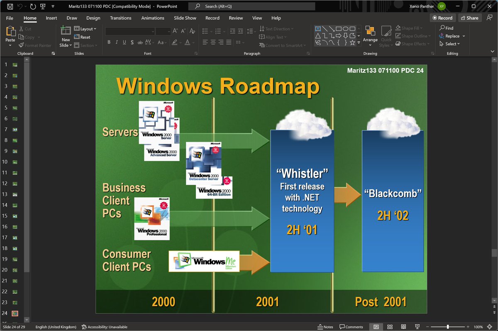
Task: Click the Find magnifier button
Action: (x=447, y=28)
